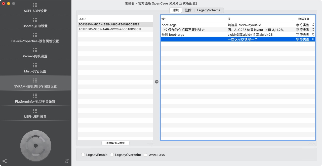The height and width of the screenshot is (166, 322).
Task: Click minus icon under the key table
Action: click(x=311, y=144)
